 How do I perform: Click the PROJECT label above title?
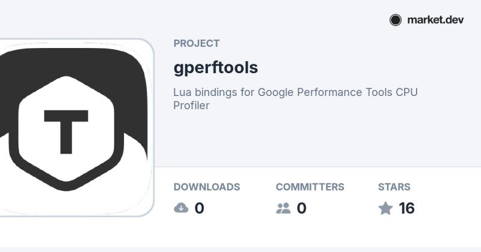(x=197, y=43)
